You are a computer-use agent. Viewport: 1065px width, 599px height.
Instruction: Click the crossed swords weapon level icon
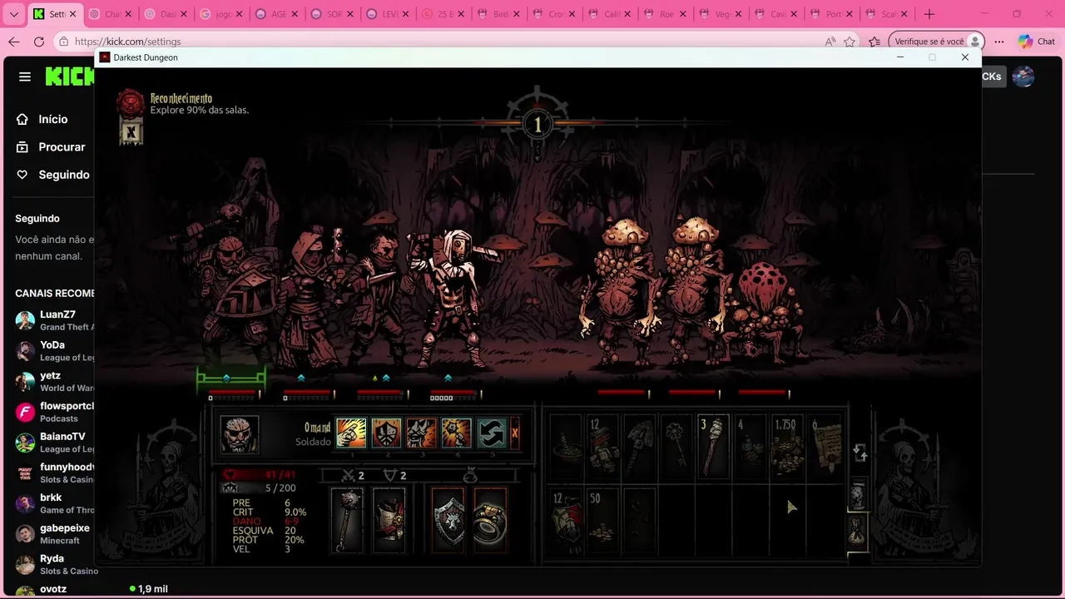pos(349,475)
